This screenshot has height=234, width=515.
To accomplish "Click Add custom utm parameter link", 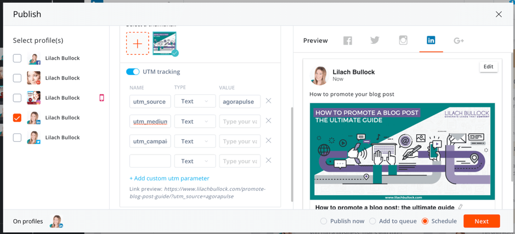I will click(169, 178).
